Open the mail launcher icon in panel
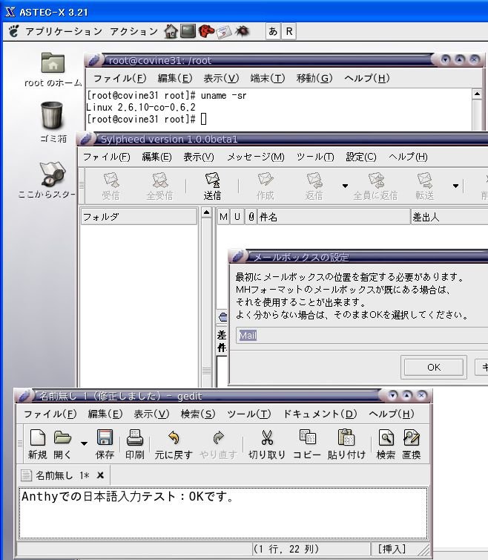This screenshot has height=560, width=488. 224,31
